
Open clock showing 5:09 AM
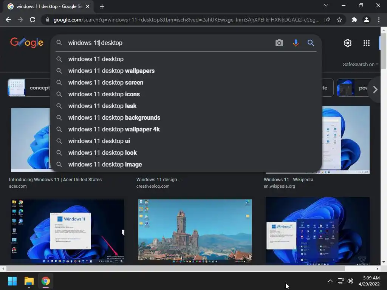click(x=369, y=281)
